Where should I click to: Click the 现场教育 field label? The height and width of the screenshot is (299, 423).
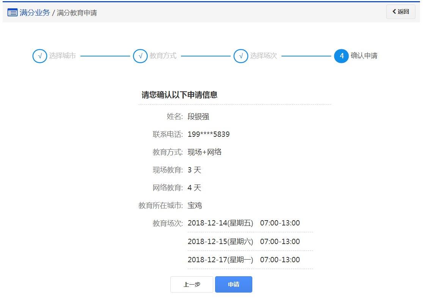168,170
